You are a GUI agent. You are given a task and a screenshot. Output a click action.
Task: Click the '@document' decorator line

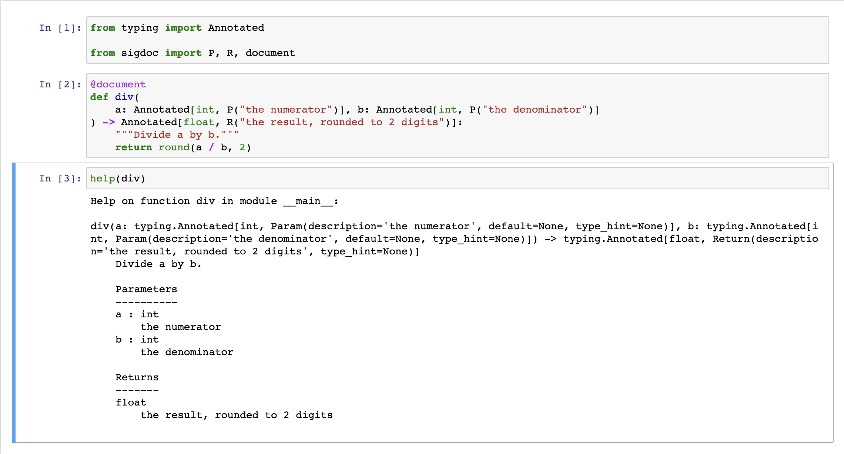point(118,84)
